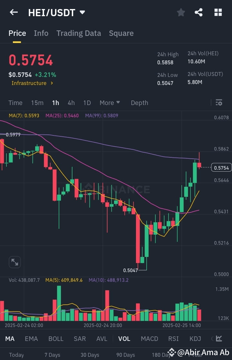Image resolution: width=232 pixels, height=360 pixels.
Task: Open the Infrastructure category link
Action: [29, 83]
